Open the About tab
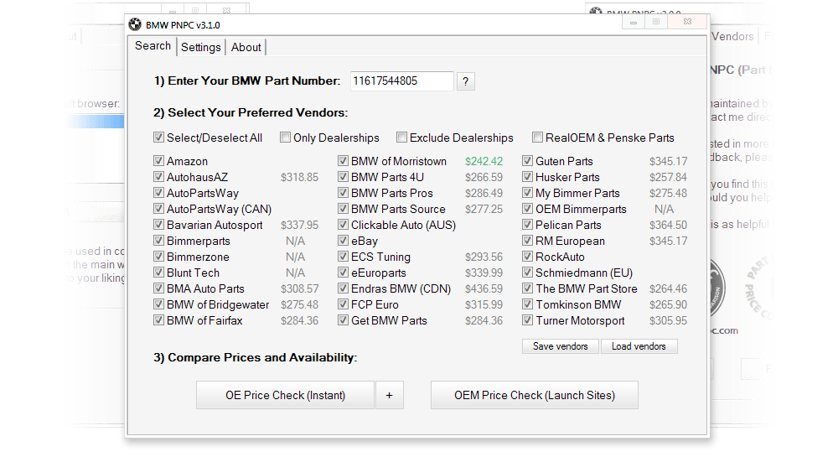This screenshot has height=457, width=838. coord(246,47)
